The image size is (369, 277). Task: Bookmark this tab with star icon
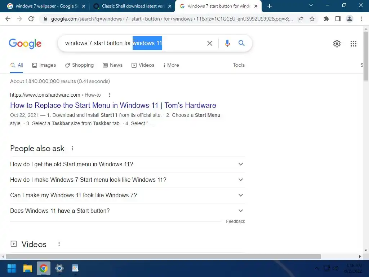312,19
